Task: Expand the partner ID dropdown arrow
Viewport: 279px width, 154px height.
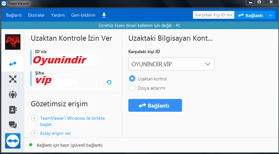Action: 208,64
